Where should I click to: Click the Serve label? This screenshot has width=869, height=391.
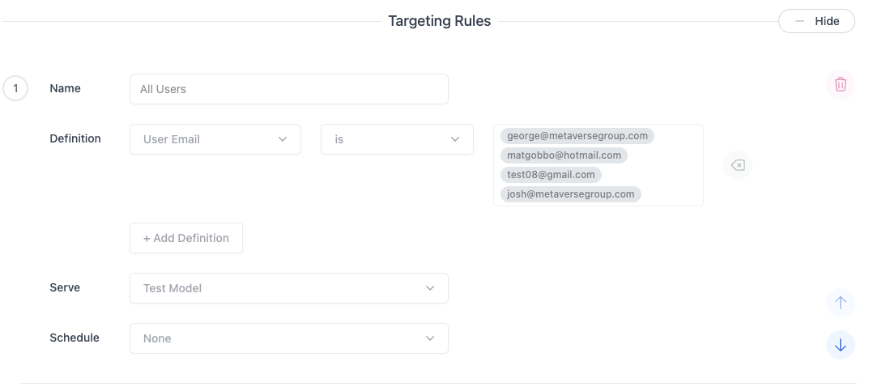[x=65, y=287]
